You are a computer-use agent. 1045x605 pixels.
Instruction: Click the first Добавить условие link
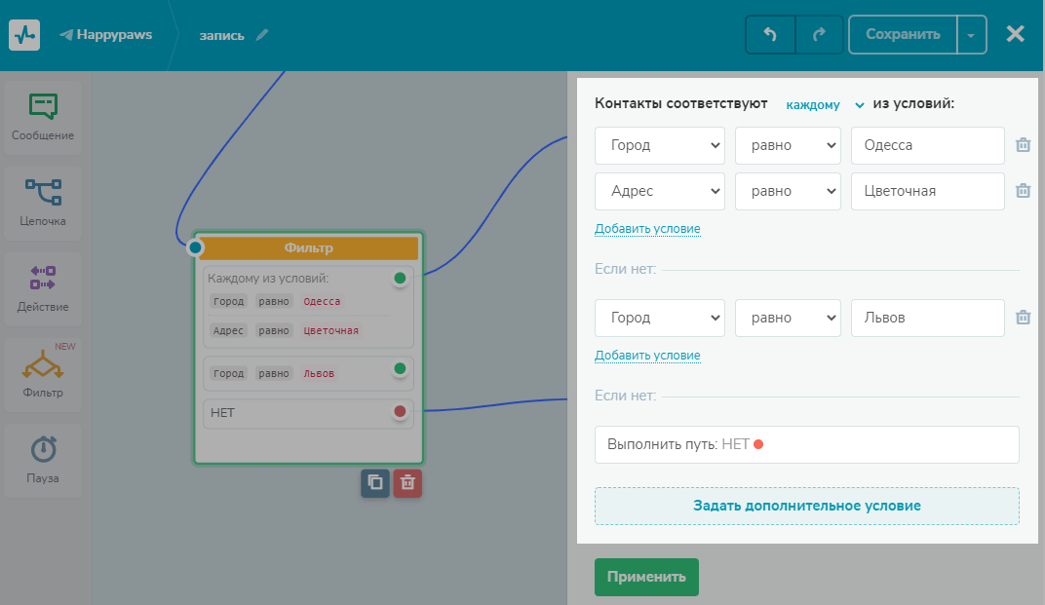click(647, 229)
